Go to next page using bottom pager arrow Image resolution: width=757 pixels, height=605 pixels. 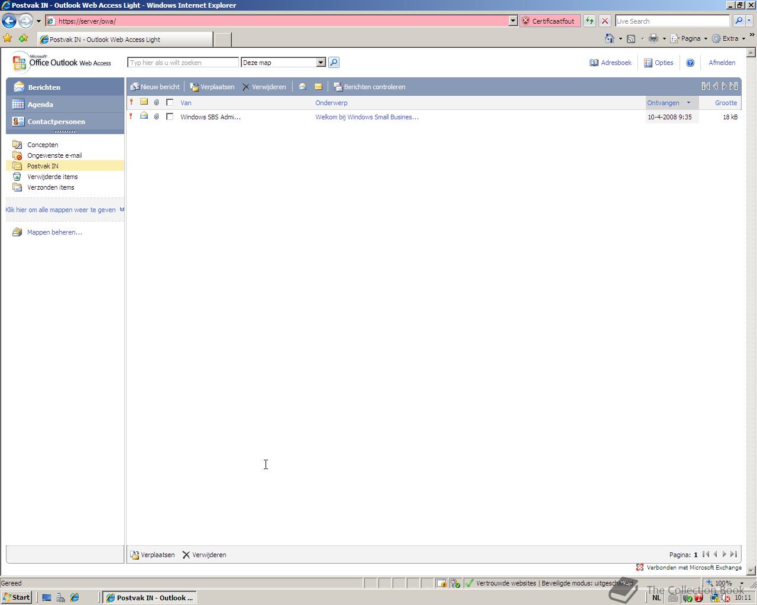pyautogui.click(x=724, y=554)
